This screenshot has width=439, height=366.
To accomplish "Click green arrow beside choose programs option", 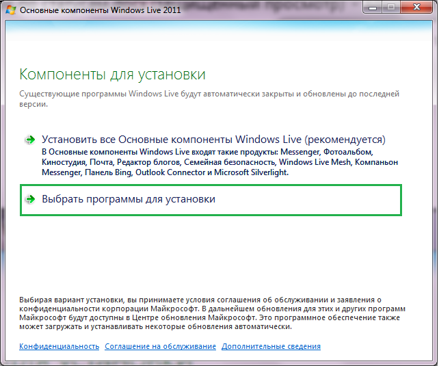I will pyautogui.click(x=30, y=199).
